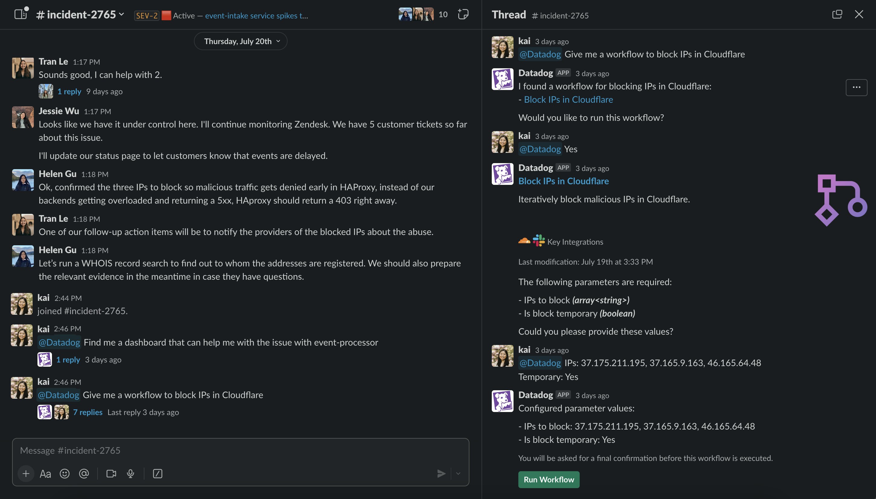This screenshot has height=499, width=876.
Task: Click the plus attachment button in composer
Action: [26, 474]
